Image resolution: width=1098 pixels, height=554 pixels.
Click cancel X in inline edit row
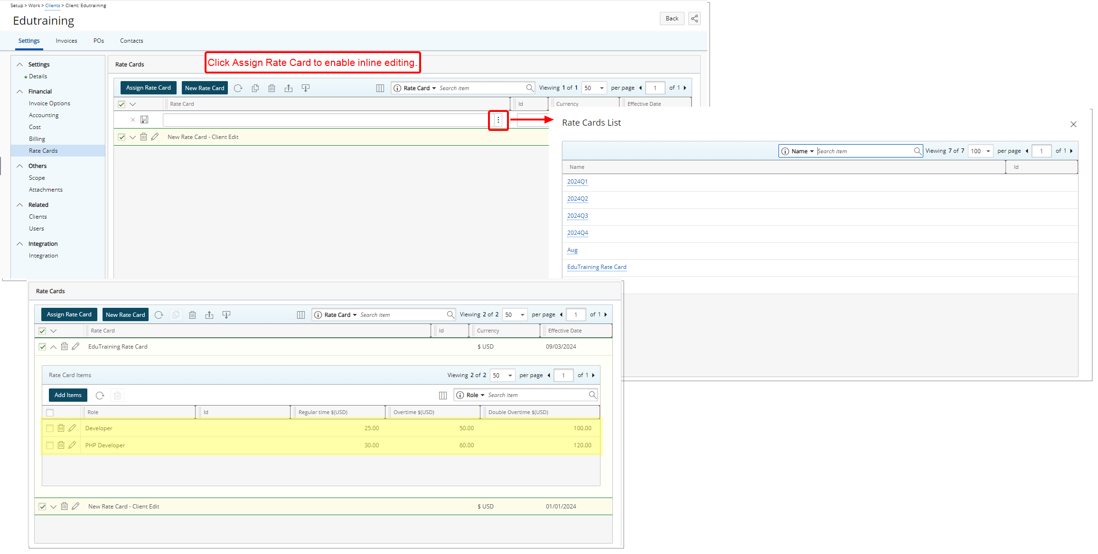coord(133,120)
